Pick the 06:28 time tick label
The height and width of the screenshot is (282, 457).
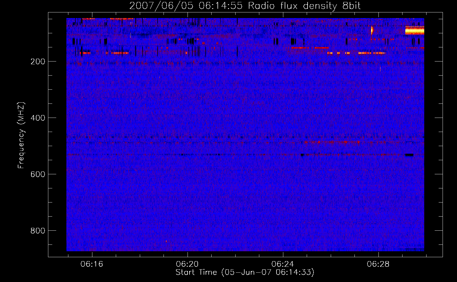coord(378,264)
